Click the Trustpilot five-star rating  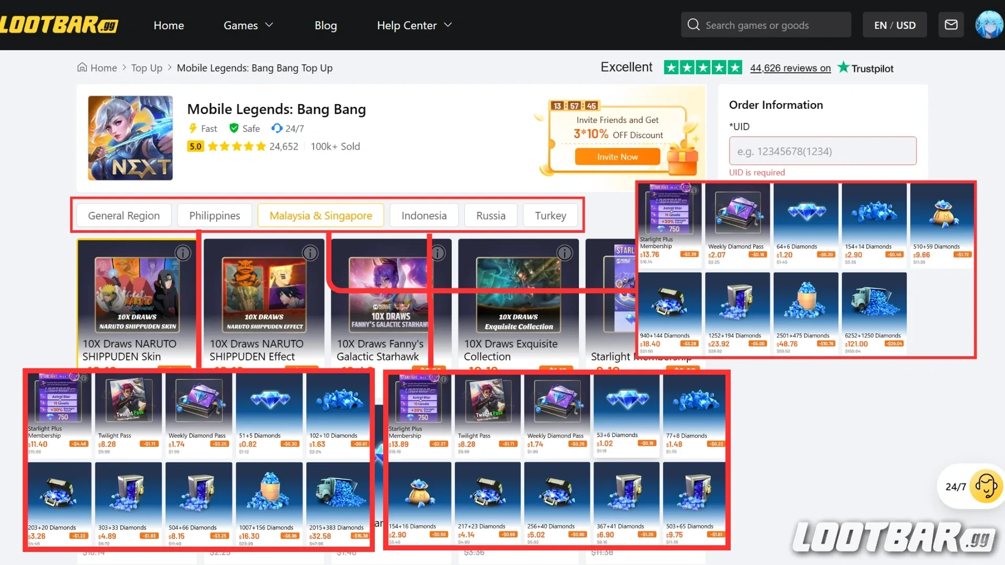coord(703,67)
